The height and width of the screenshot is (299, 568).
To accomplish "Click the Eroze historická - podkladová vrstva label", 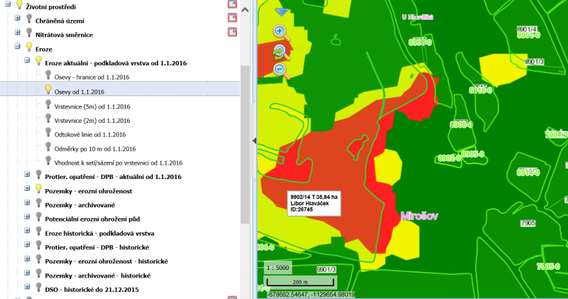I will click(99, 233).
